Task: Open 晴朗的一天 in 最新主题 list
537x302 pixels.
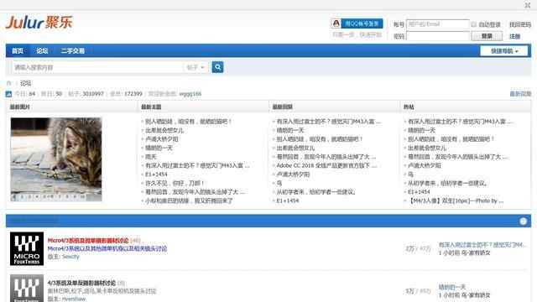Action: click(x=159, y=148)
